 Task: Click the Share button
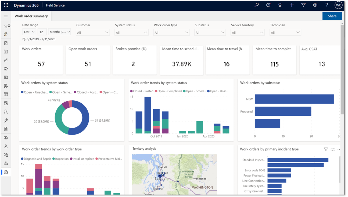[332, 16]
